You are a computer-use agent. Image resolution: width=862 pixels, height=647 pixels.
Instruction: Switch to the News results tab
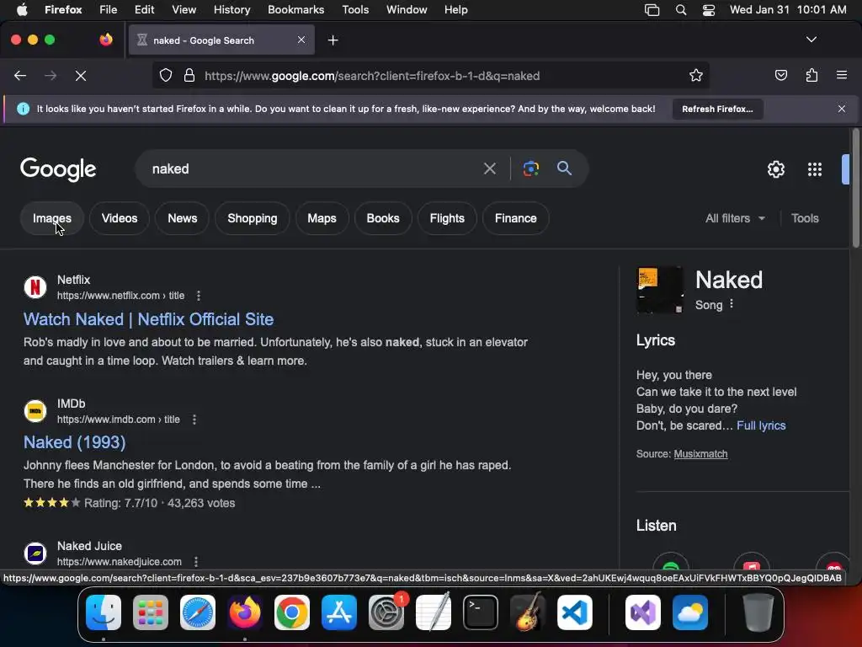coord(182,218)
